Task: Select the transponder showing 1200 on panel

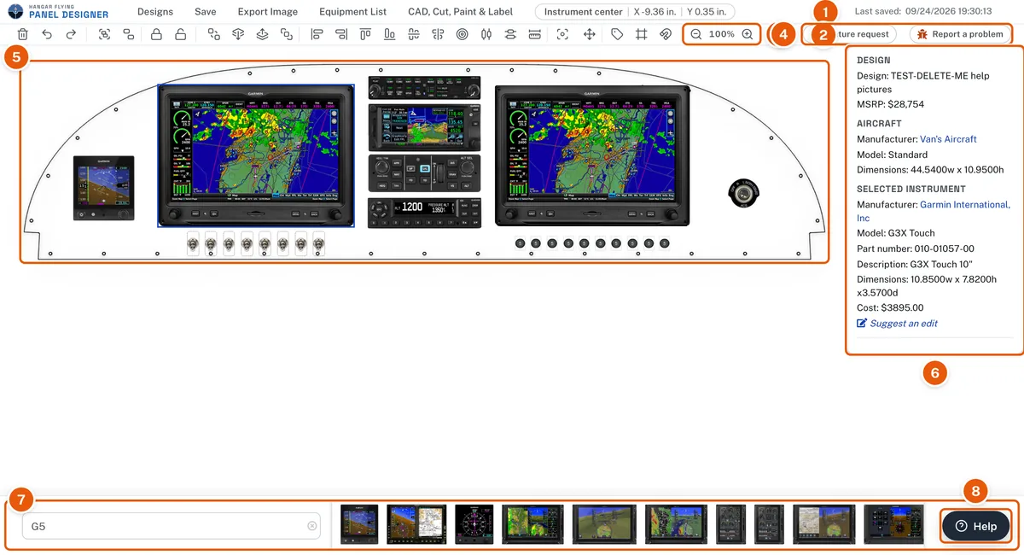Action: 425,213
